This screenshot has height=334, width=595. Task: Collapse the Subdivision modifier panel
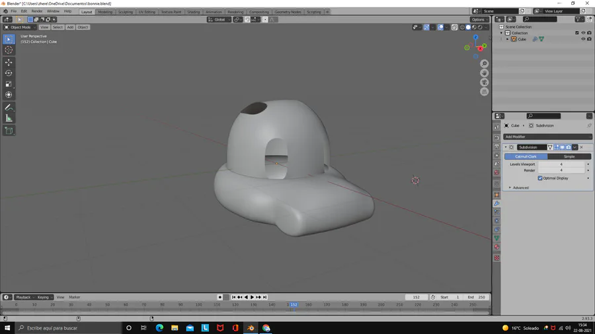pos(506,147)
